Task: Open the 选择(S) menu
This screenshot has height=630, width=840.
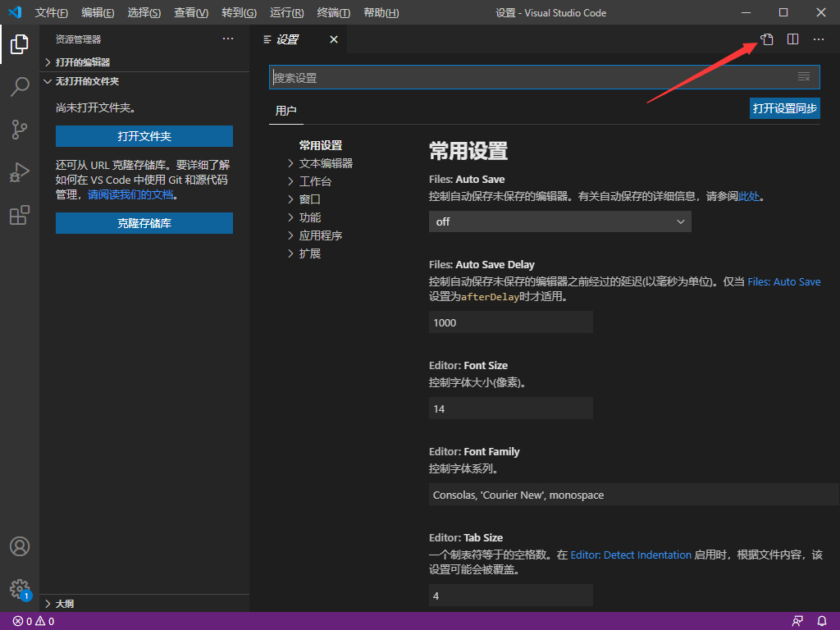Action: (x=144, y=12)
